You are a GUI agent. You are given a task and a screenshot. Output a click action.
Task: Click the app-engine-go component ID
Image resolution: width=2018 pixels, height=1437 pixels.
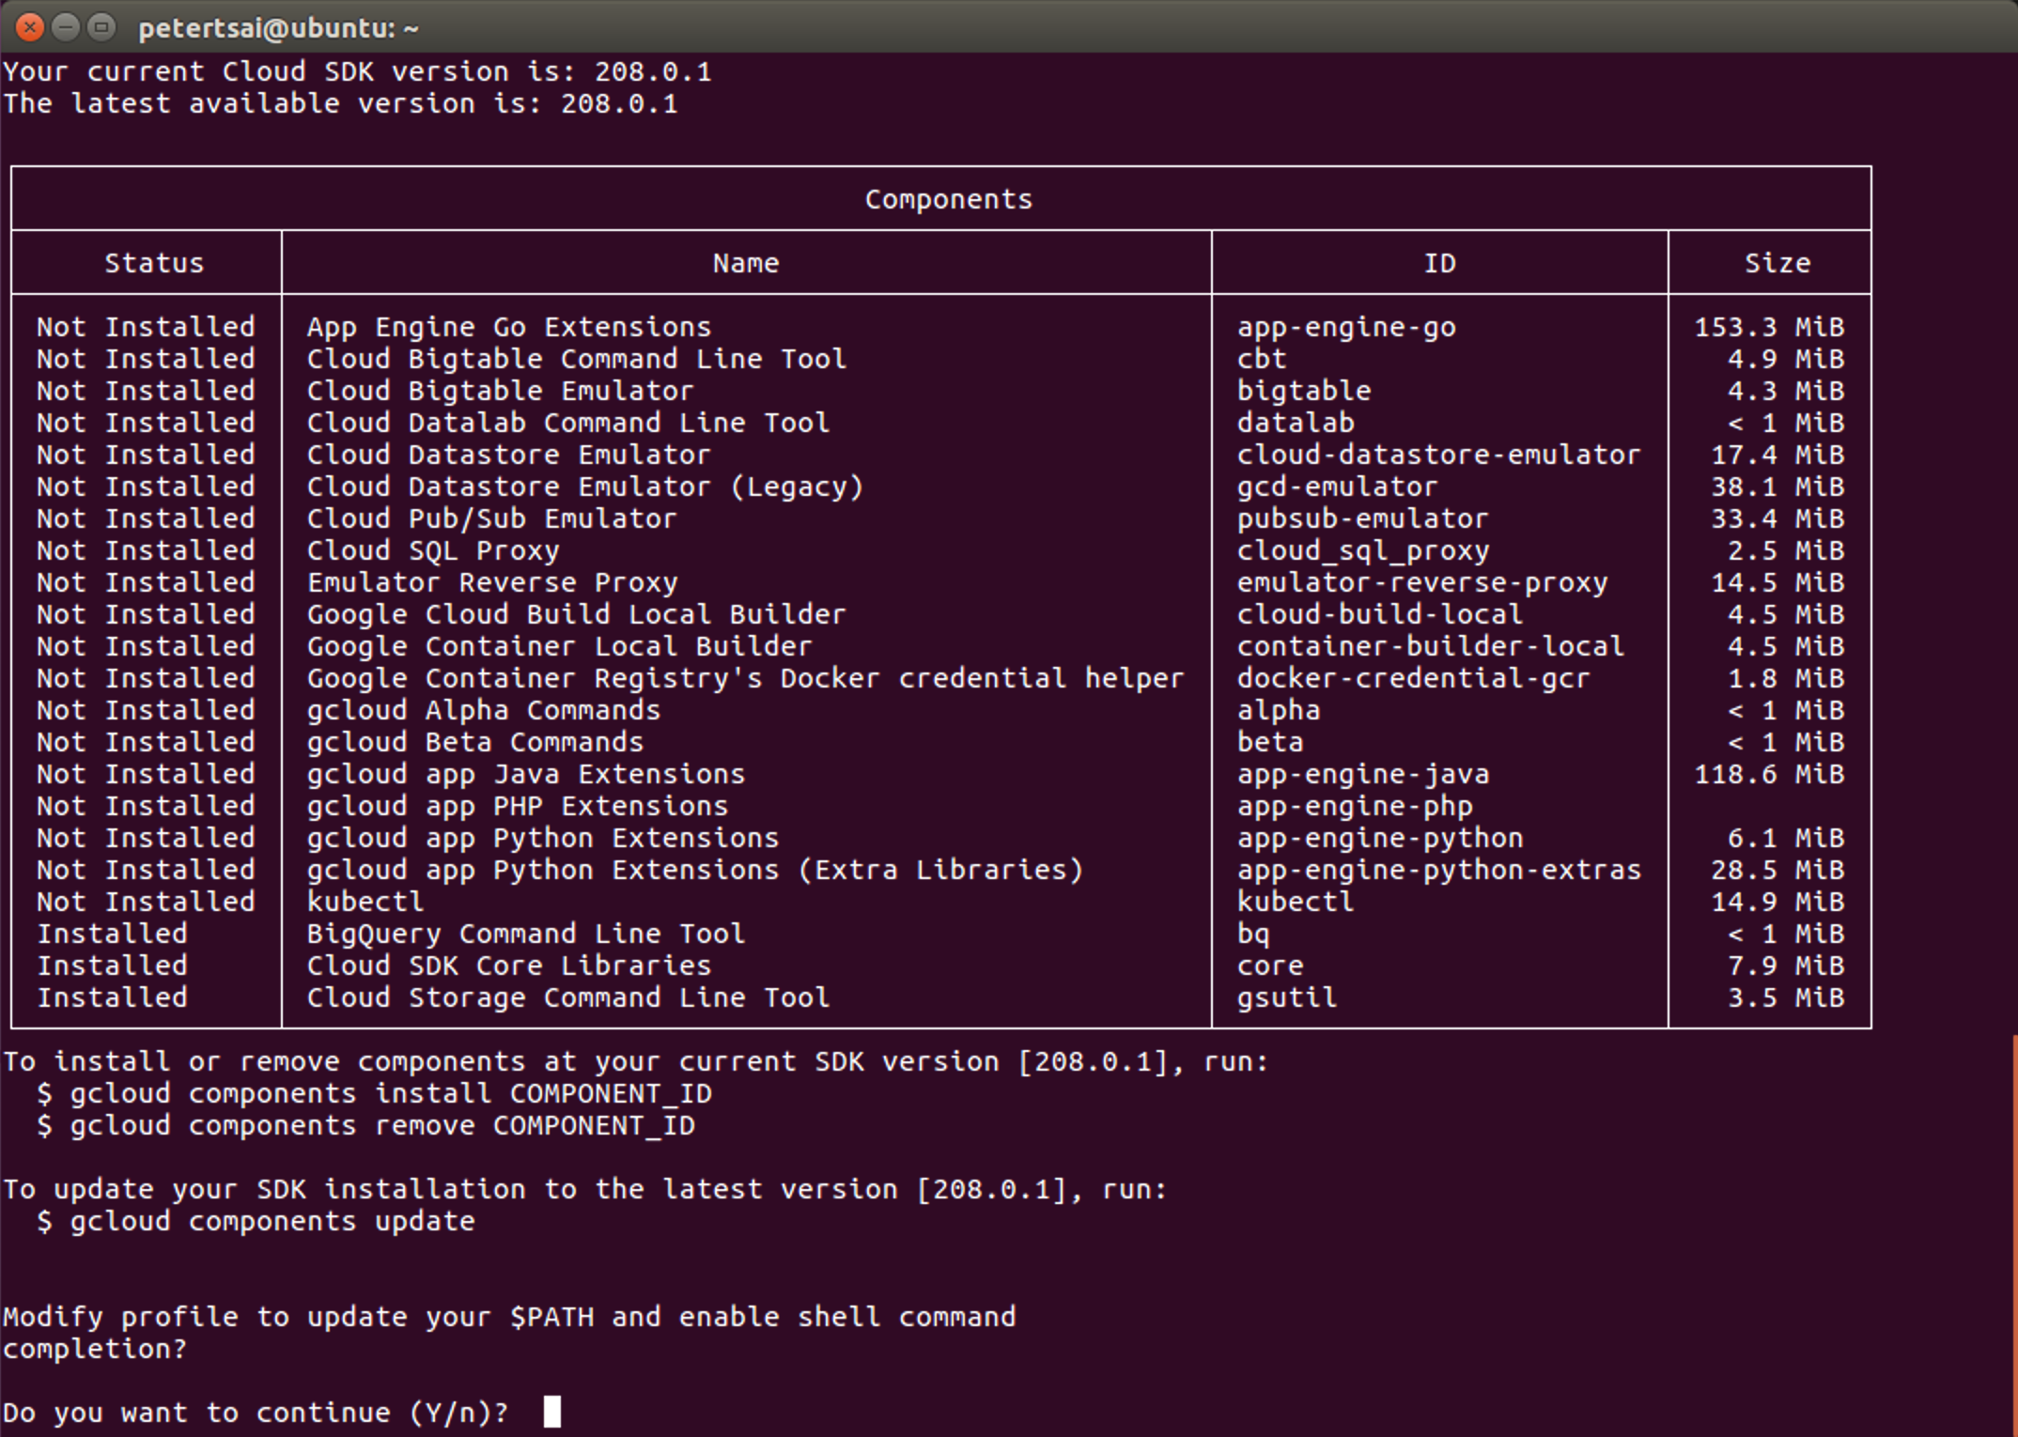pyautogui.click(x=1345, y=327)
